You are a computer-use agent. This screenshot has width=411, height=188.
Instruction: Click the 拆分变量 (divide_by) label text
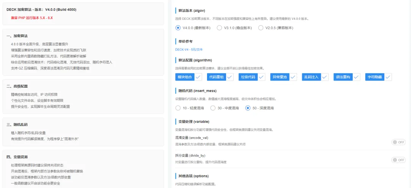[190, 155]
